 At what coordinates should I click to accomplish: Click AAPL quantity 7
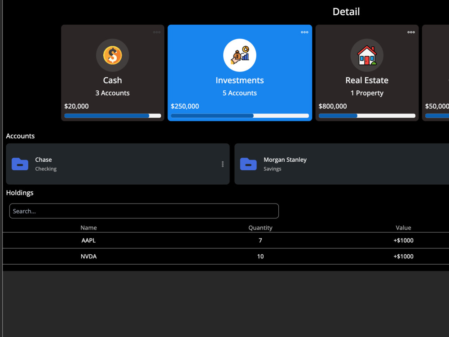tap(260, 240)
